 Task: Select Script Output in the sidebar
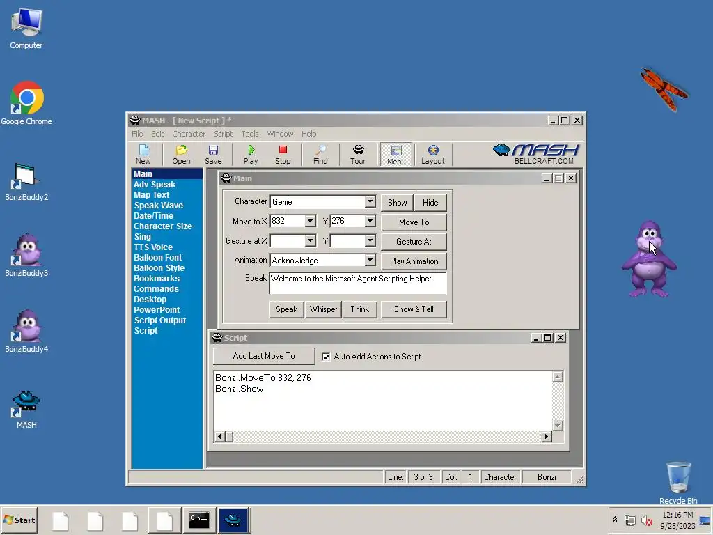point(160,320)
